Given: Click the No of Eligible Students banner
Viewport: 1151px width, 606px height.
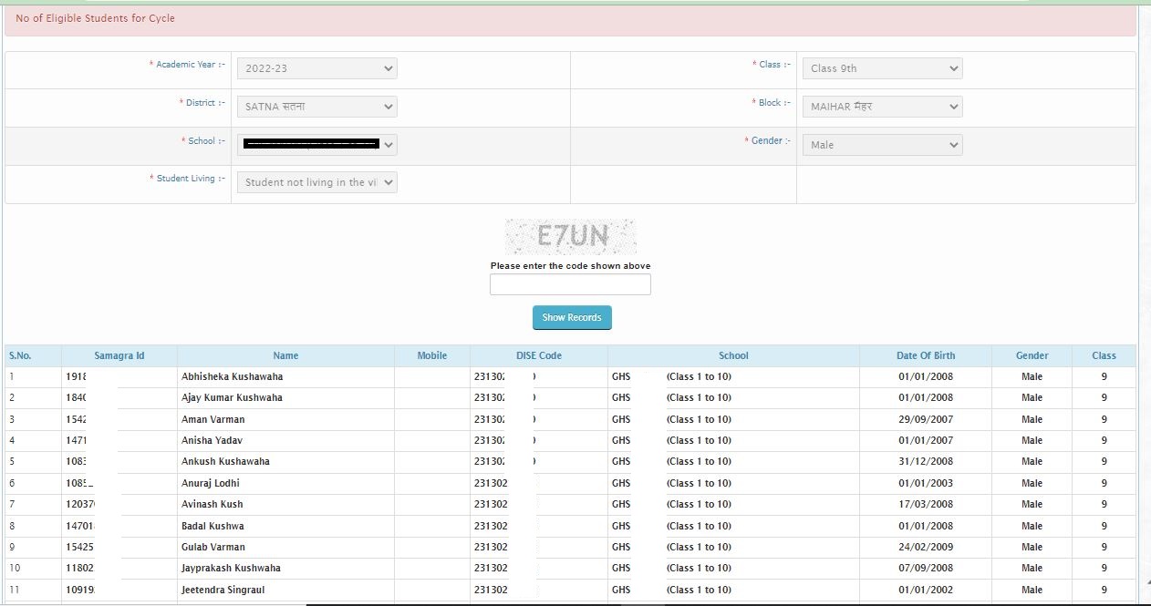Looking at the screenshot, I should point(570,19).
